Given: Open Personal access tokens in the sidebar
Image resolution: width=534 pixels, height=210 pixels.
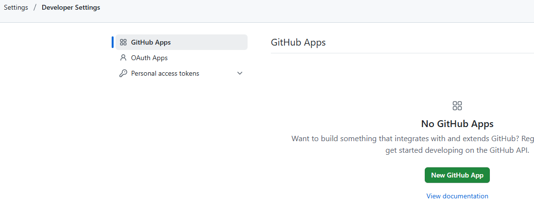Looking at the screenshot, I should [x=181, y=73].
